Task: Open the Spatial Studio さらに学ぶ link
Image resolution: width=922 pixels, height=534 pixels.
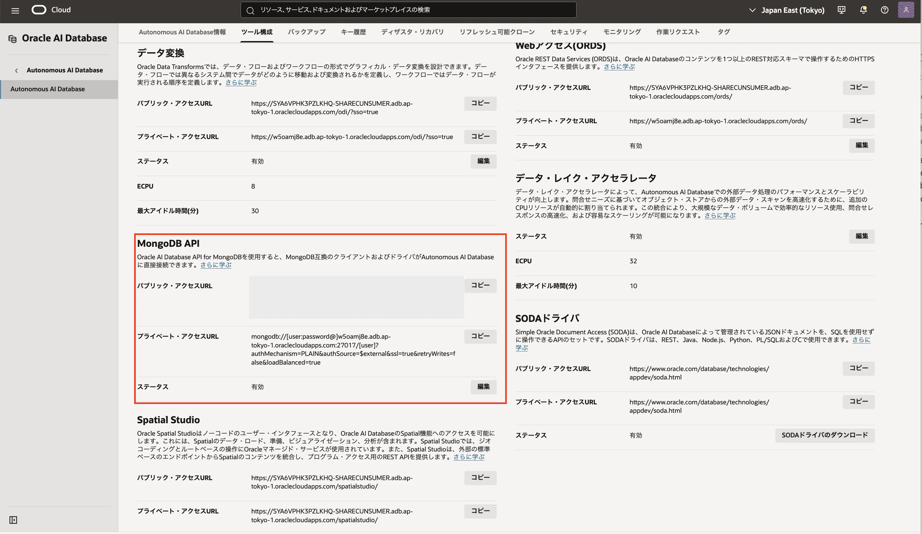Action: point(469,457)
